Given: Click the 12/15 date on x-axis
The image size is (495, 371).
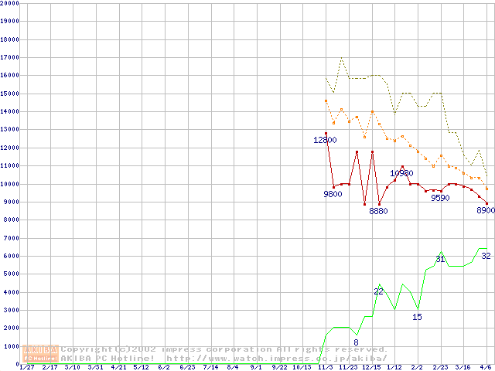Looking at the screenshot, I should pos(371,367).
